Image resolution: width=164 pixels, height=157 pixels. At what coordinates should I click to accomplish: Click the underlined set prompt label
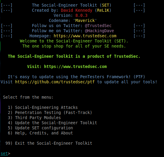(x=4, y=154)
